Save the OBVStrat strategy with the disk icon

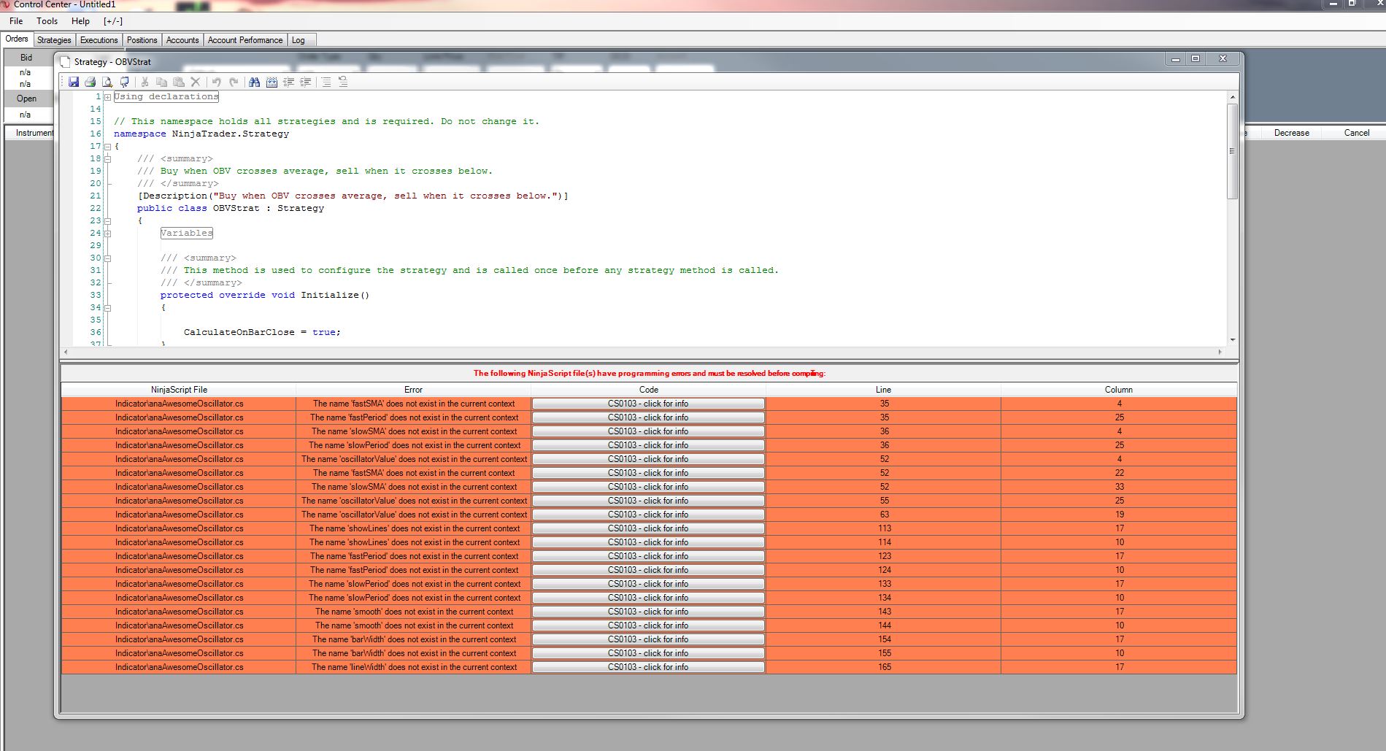pos(74,82)
